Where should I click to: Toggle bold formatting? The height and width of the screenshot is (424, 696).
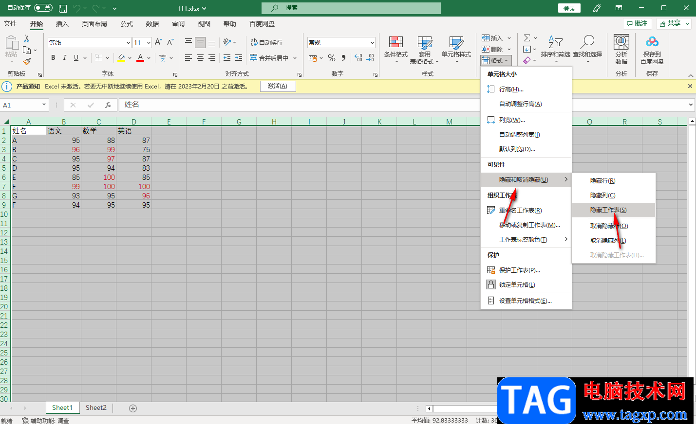pos(53,58)
